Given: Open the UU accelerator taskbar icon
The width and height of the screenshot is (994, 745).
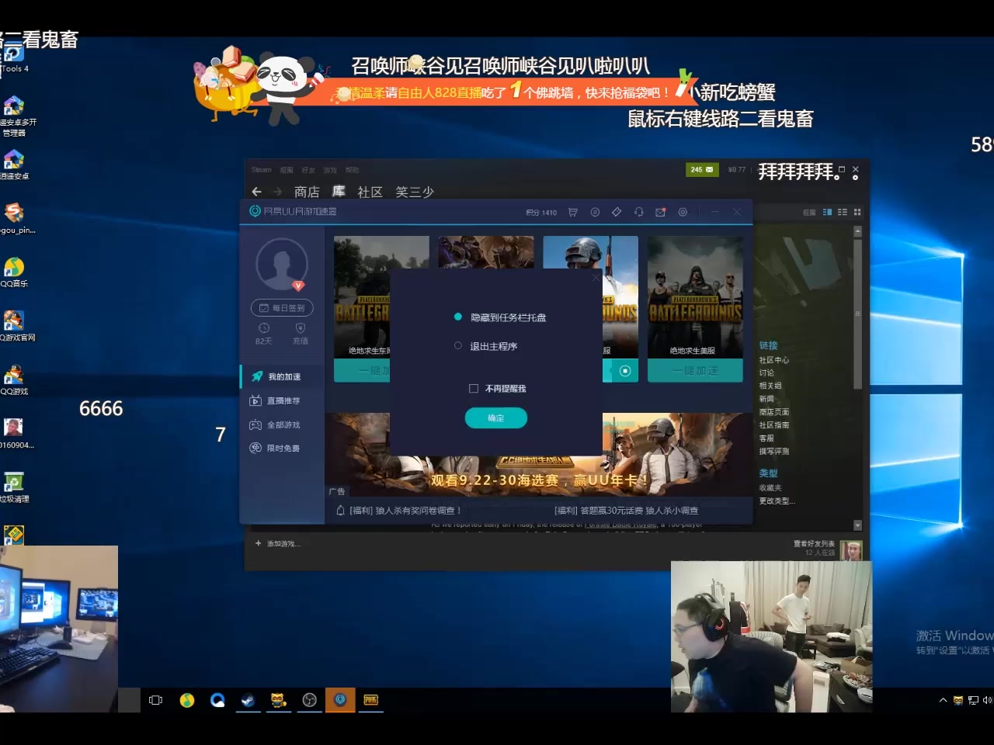Looking at the screenshot, I should (x=340, y=700).
